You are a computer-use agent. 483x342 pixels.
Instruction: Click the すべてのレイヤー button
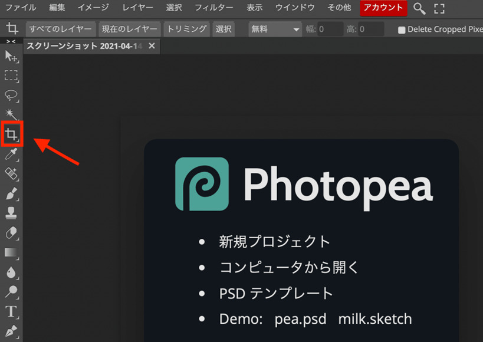coord(61,29)
